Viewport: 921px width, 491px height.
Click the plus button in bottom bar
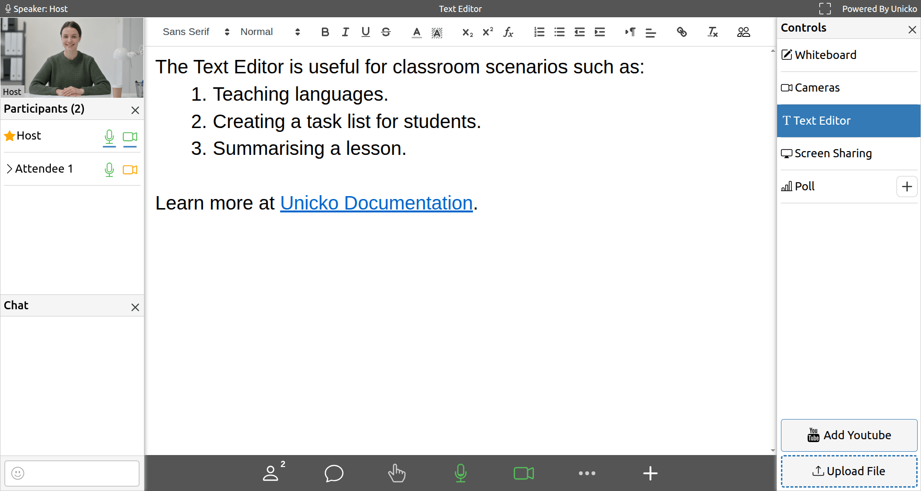(x=650, y=473)
